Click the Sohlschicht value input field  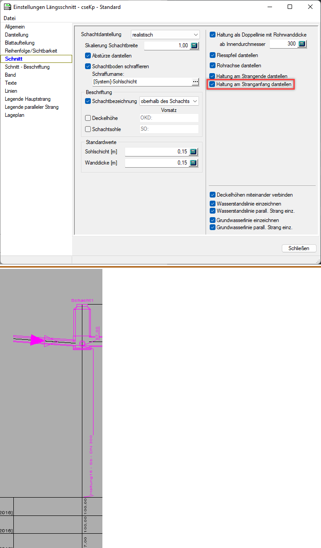[157, 152]
